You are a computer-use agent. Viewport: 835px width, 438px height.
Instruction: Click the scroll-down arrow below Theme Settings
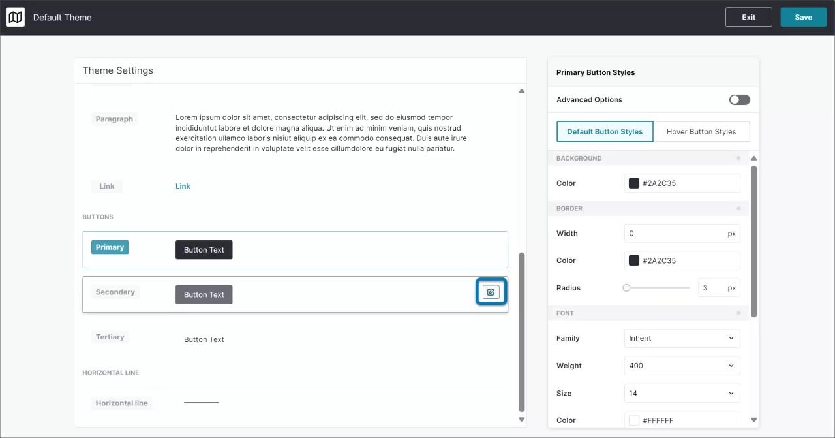pyautogui.click(x=521, y=420)
